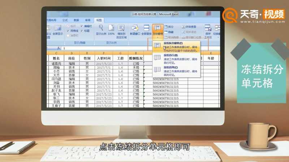Expand the 冻结窗格 freeze panes dropdown
289x162 pixels.
click(158, 31)
